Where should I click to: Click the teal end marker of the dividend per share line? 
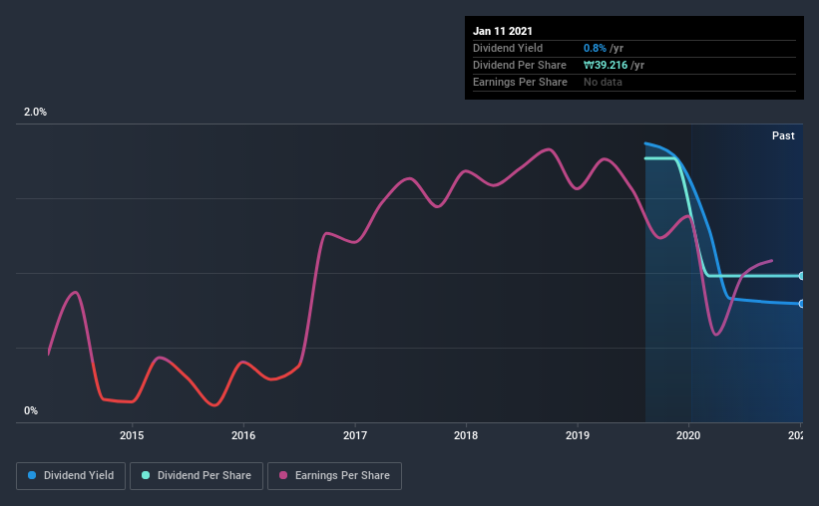click(801, 276)
